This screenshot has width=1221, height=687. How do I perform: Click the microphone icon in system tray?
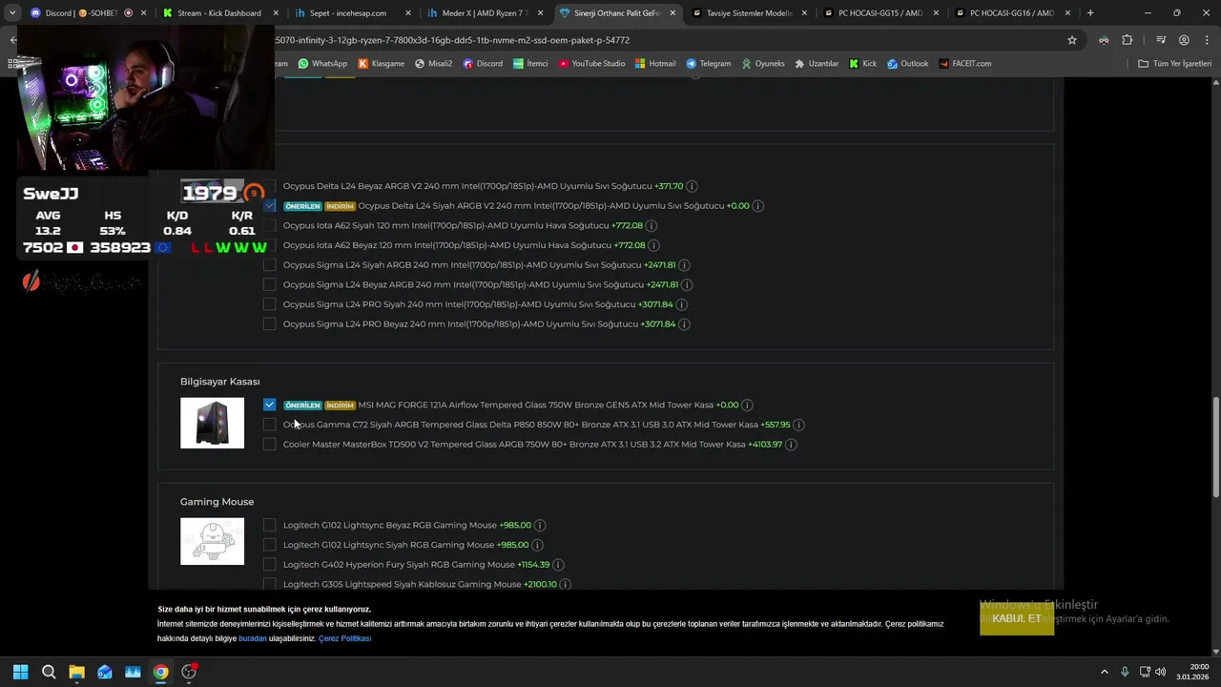[x=1125, y=672]
